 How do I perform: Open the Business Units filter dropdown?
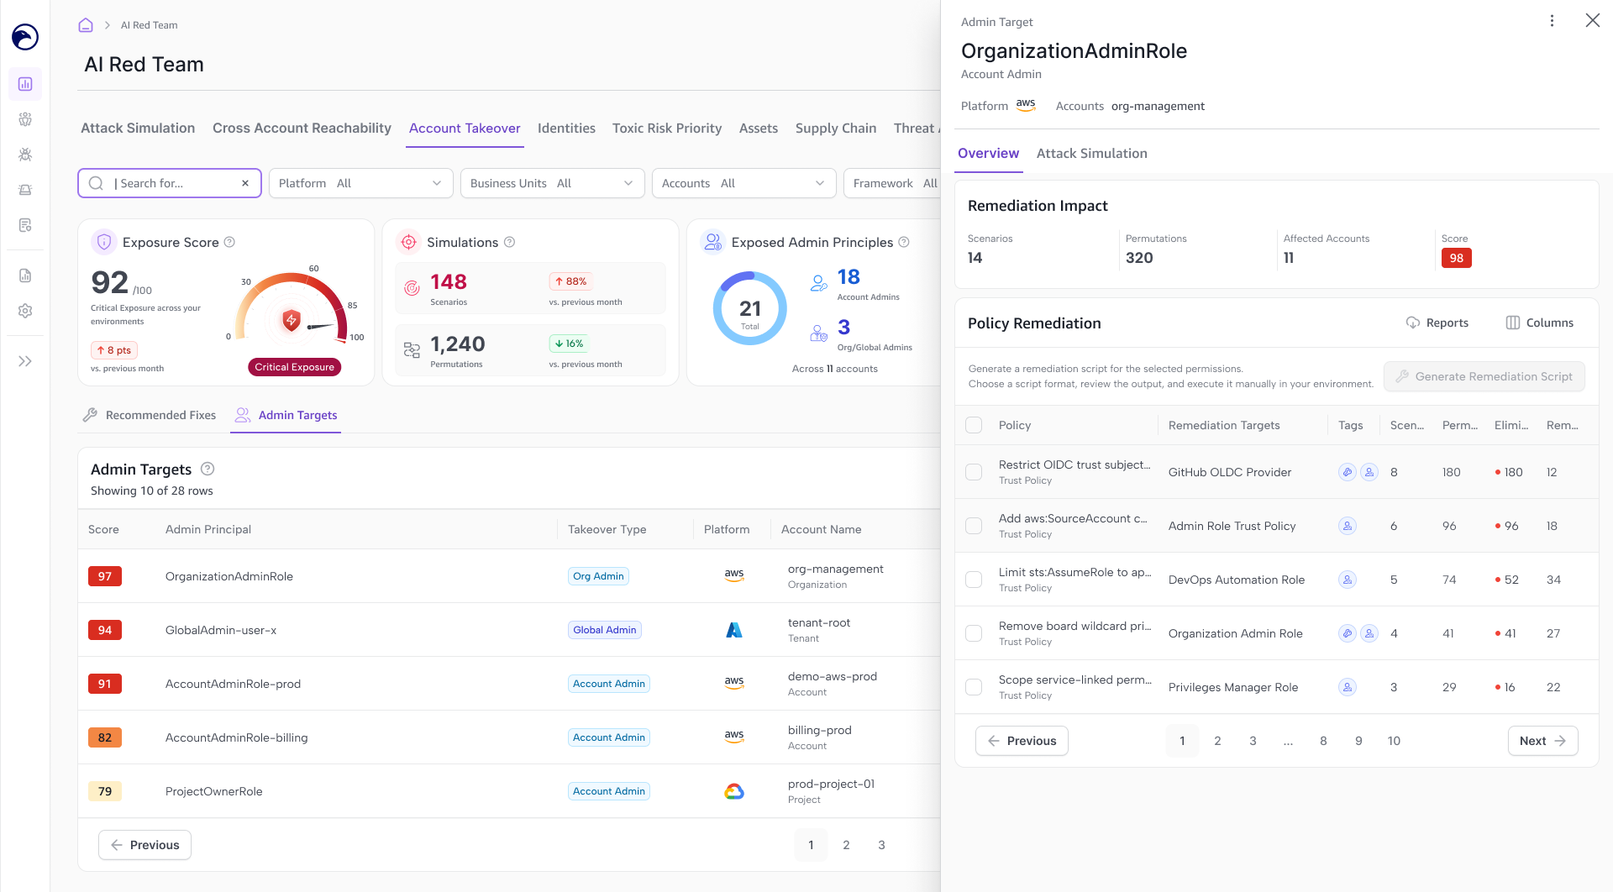[553, 183]
